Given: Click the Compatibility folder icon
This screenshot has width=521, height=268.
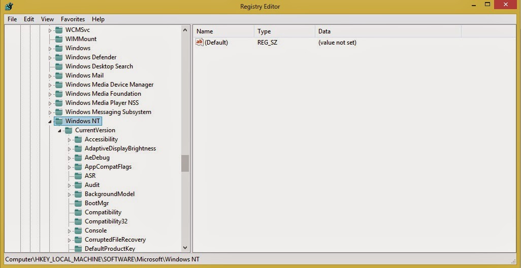Looking at the screenshot, I should [78, 212].
